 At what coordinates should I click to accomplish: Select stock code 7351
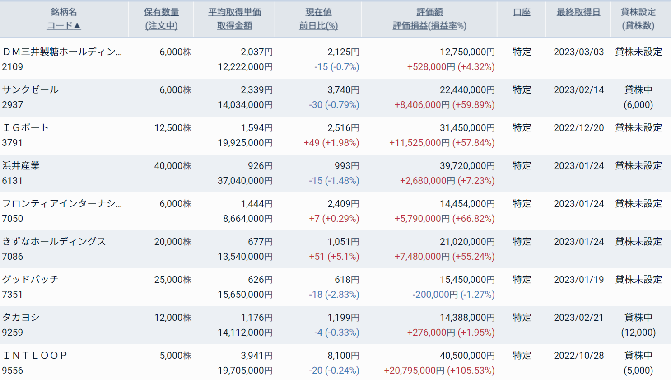(x=12, y=295)
